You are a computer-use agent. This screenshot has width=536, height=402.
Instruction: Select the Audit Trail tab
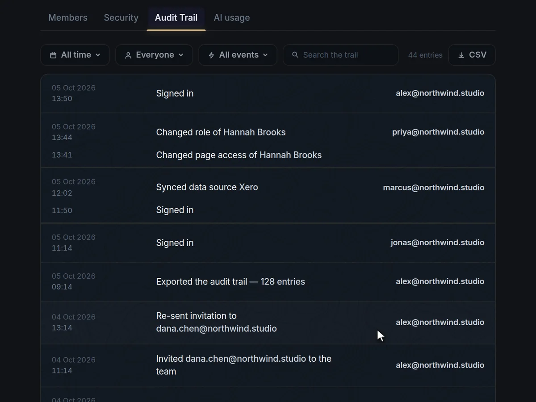point(176,18)
